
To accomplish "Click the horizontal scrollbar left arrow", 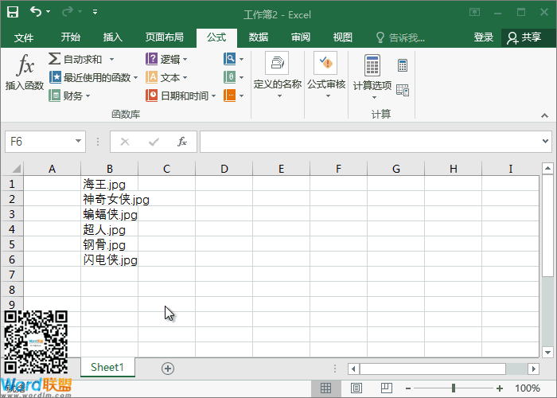I will coord(353,369).
